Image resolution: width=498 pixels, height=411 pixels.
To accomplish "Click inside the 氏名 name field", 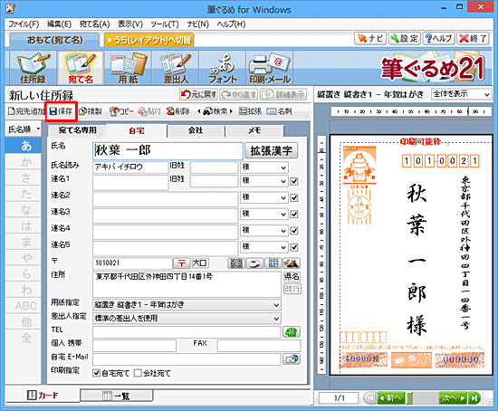I will [x=168, y=151].
